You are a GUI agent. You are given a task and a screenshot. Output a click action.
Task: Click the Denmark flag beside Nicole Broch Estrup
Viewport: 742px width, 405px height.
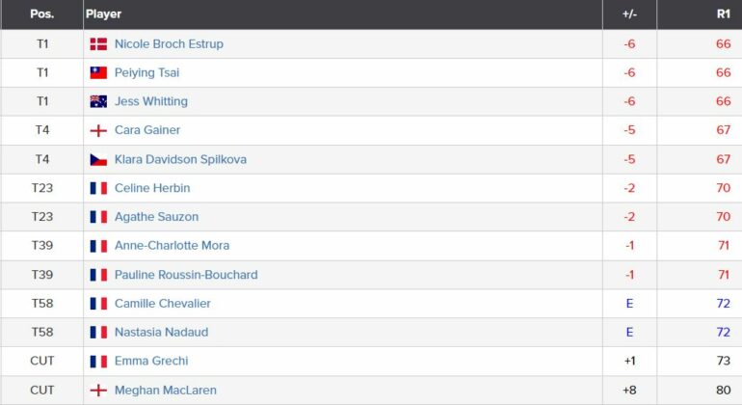point(98,44)
